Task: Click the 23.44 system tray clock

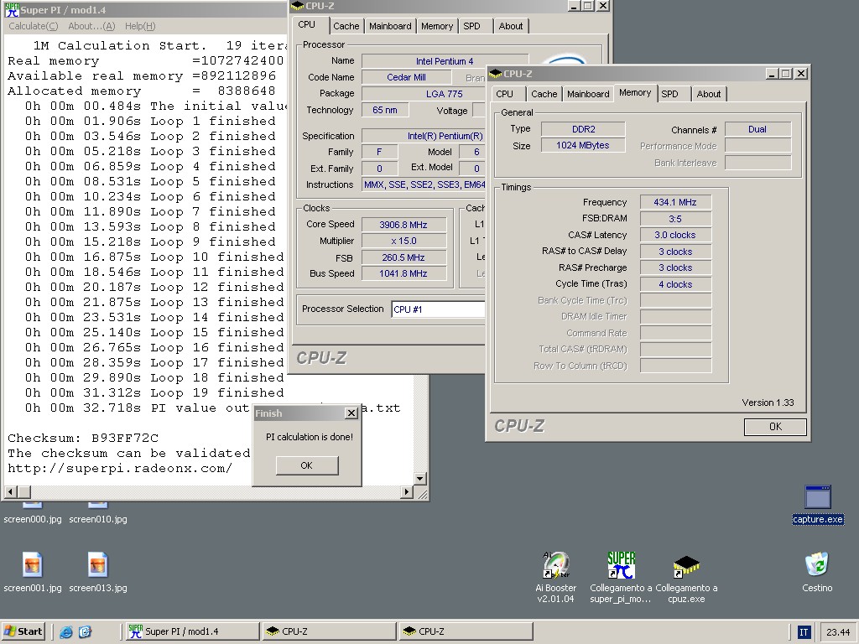Action: (838, 632)
